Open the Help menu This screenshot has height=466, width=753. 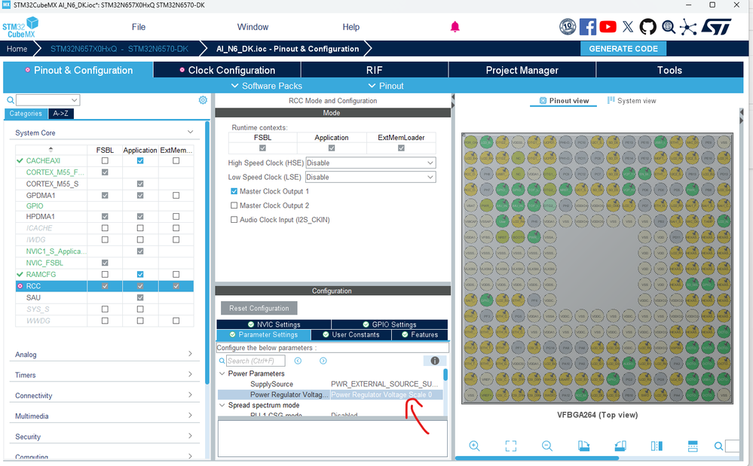click(x=350, y=27)
